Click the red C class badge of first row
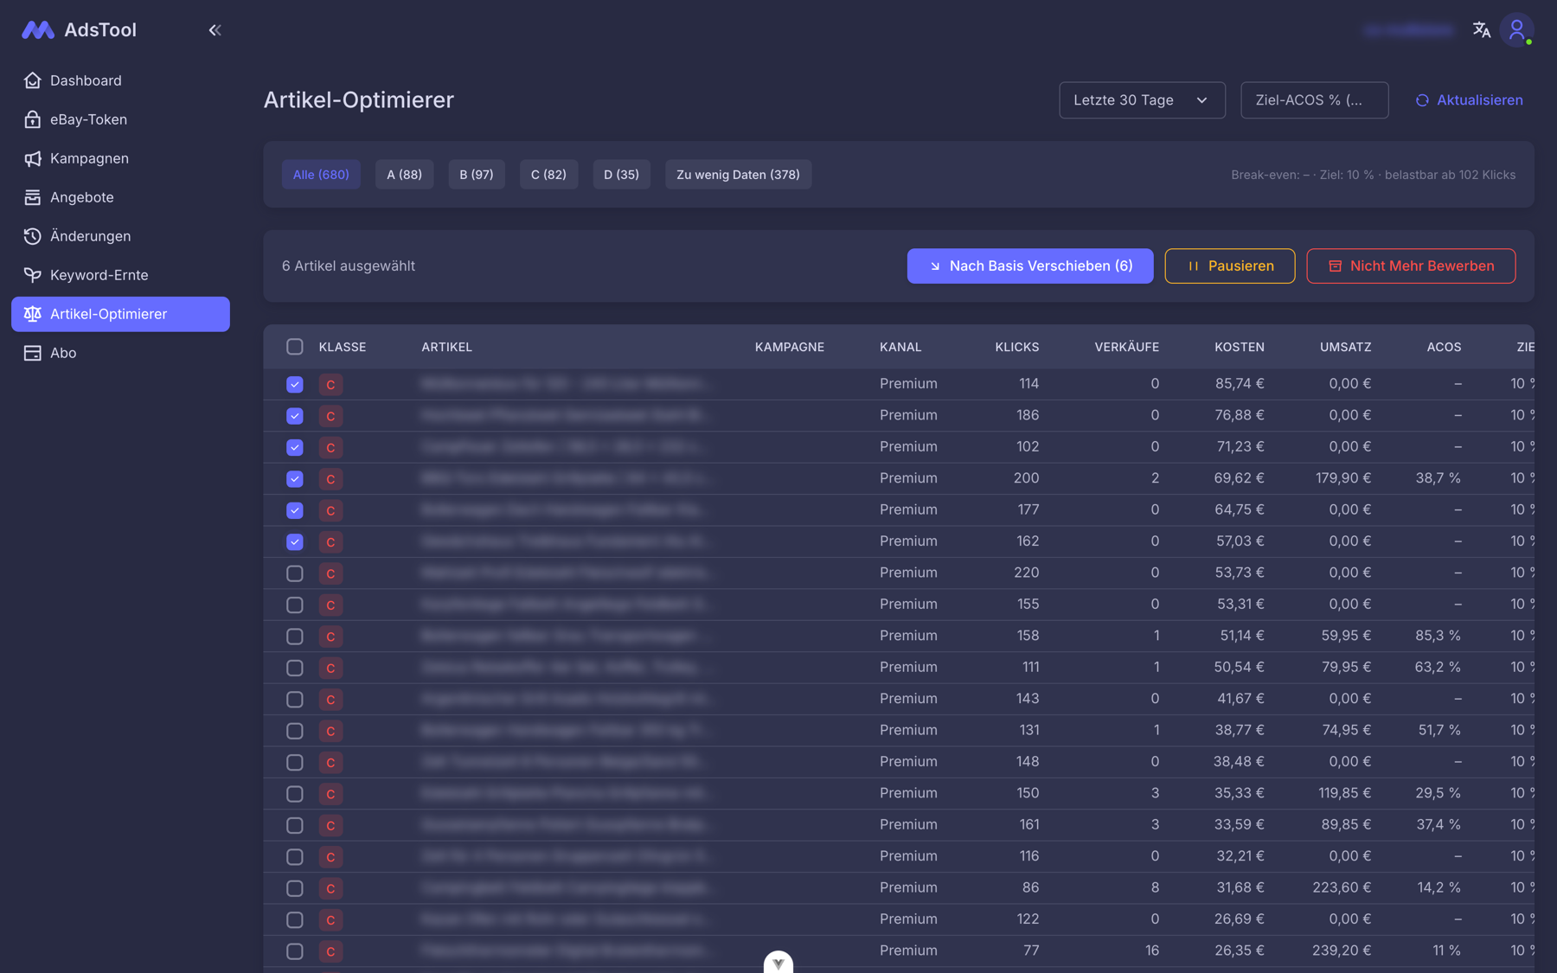The width and height of the screenshot is (1557, 973). pos(330,384)
